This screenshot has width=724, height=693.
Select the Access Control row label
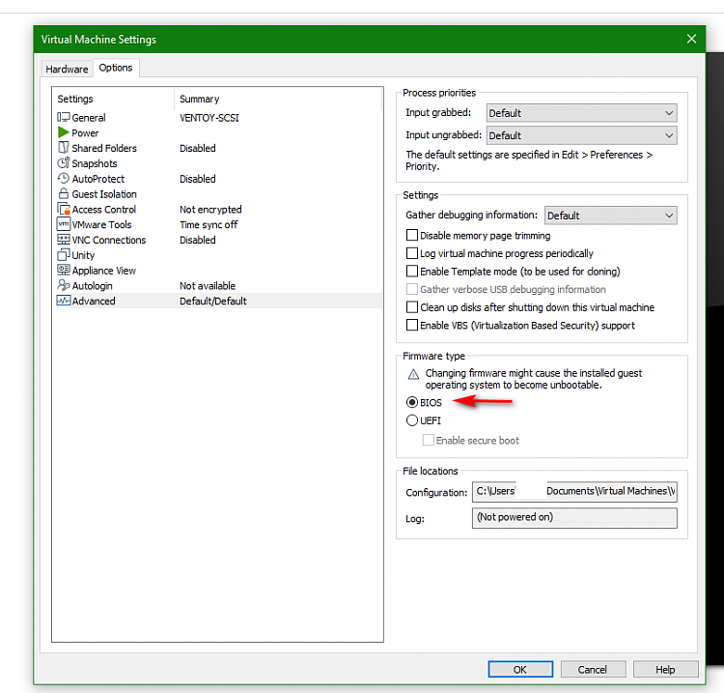[x=104, y=210]
